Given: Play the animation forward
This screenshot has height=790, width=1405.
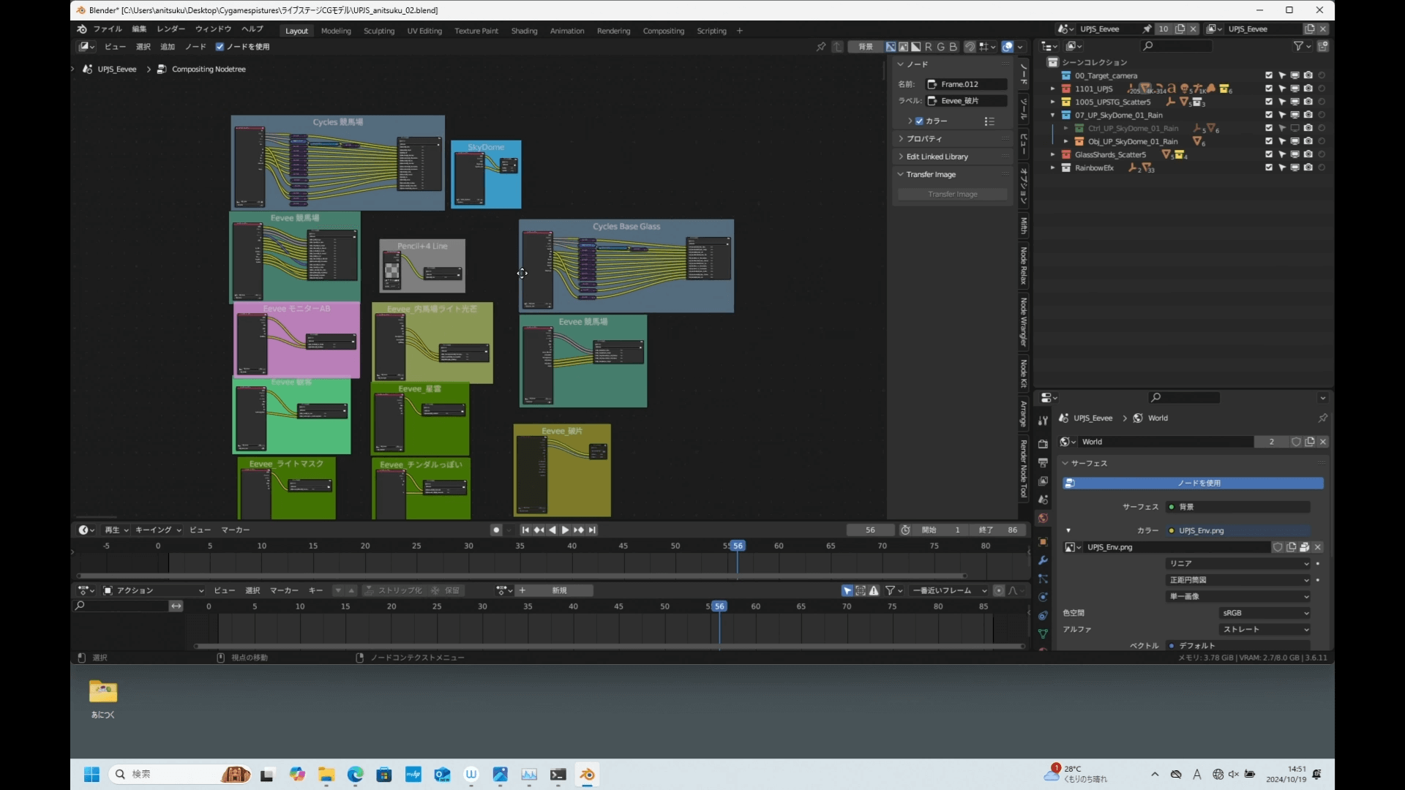Looking at the screenshot, I should 565,530.
